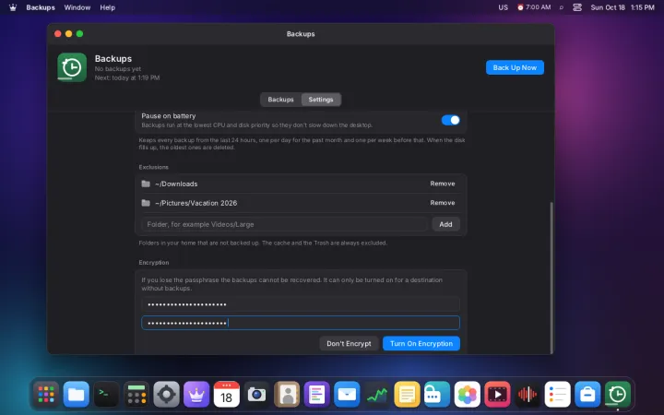This screenshot has height=415, width=664.
Task: Open the purple text editor app in dock
Action: coord(316,395)
